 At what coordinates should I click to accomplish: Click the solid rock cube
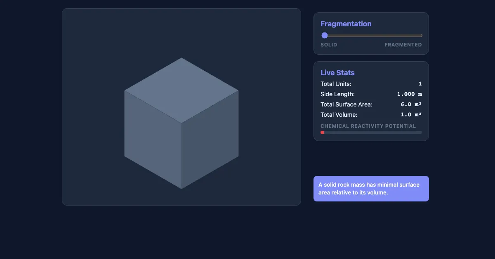point(181,123)
